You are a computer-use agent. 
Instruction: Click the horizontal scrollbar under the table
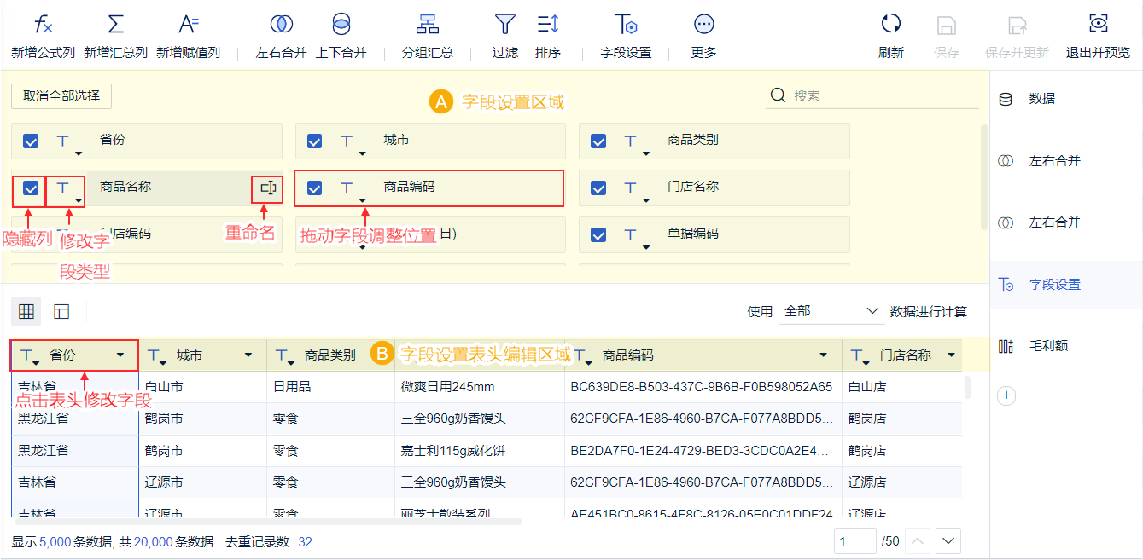(269, 520)
